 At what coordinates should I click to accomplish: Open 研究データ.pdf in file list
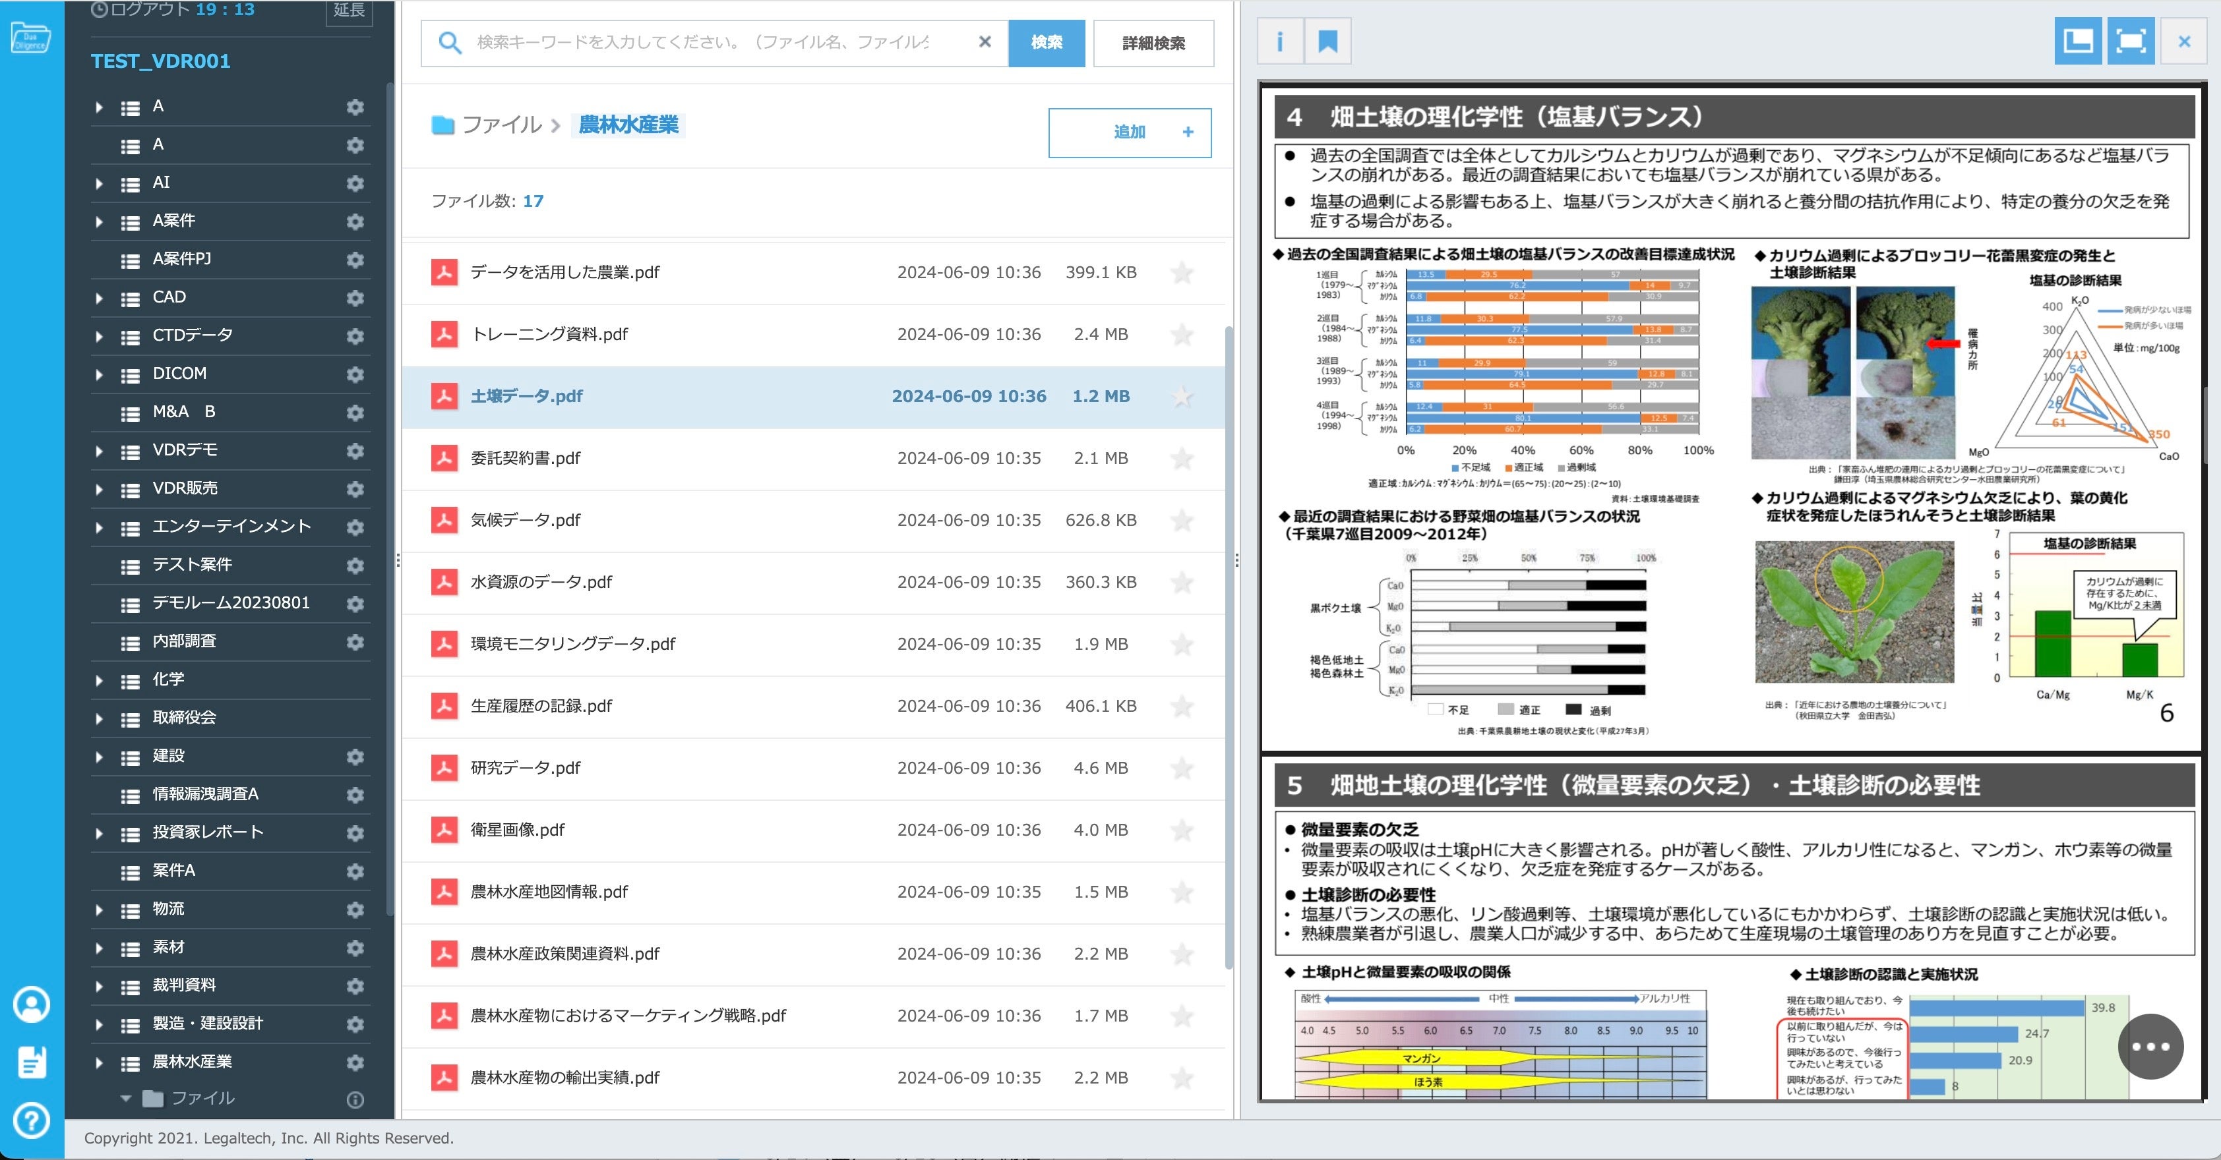point(525,768)
